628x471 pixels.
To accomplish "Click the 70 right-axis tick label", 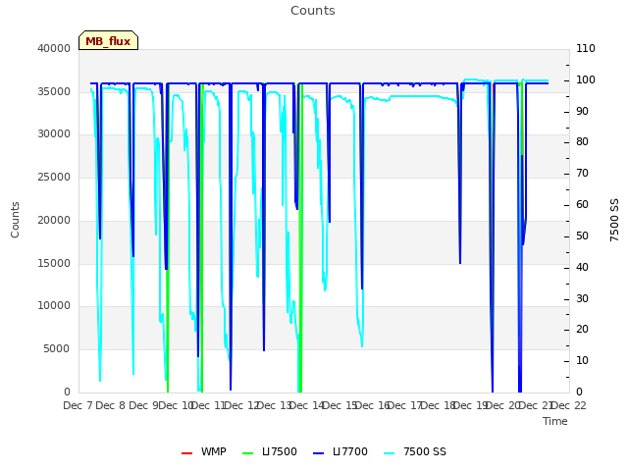I will (x=582, y=174).
